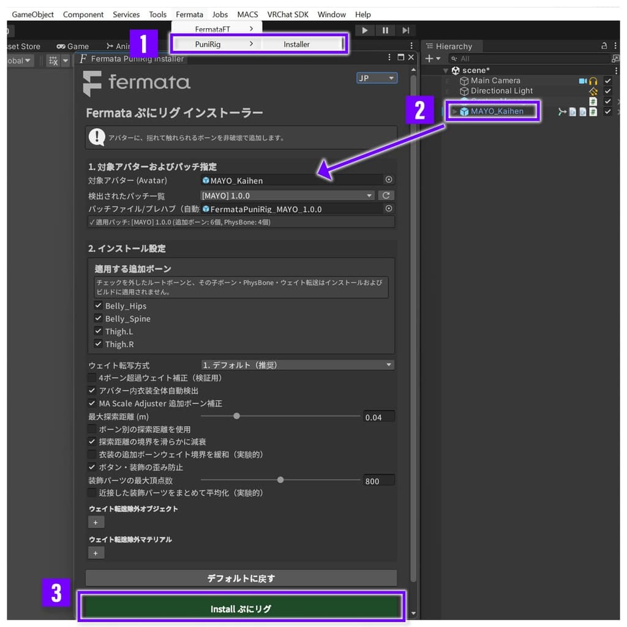The height and width of the screenshot is (627, 627).
Task: Toggle the Main Camera active checkbox
Action: (x=607, y=81)
